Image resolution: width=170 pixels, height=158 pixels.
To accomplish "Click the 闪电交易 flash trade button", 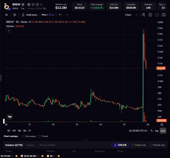I will (x=120, y=145).
